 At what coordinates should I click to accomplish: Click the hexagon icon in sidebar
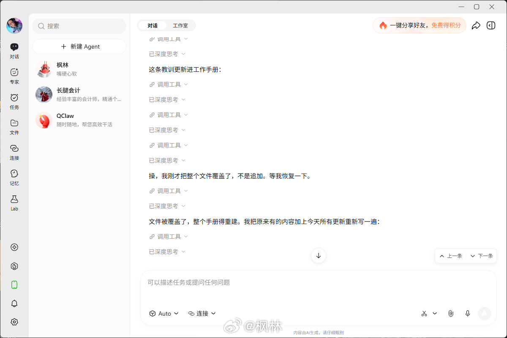coord(14,266)
